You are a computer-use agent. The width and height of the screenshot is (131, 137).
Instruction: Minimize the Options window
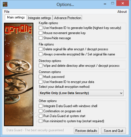105,4
